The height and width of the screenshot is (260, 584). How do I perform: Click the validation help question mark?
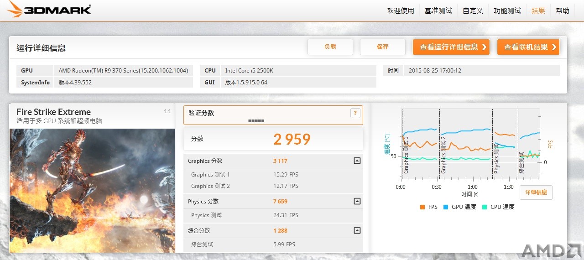pos(355,113)
